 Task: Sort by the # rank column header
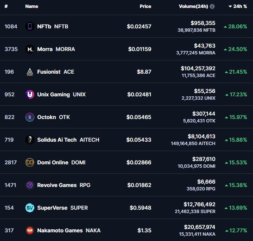click(6, 6)
